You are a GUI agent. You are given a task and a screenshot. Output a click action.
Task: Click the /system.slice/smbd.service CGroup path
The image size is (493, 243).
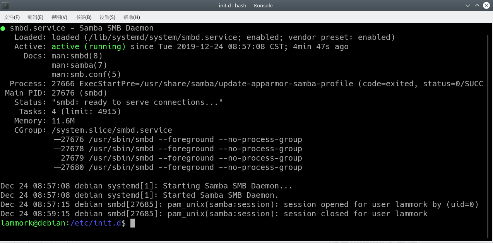(111, 130)
